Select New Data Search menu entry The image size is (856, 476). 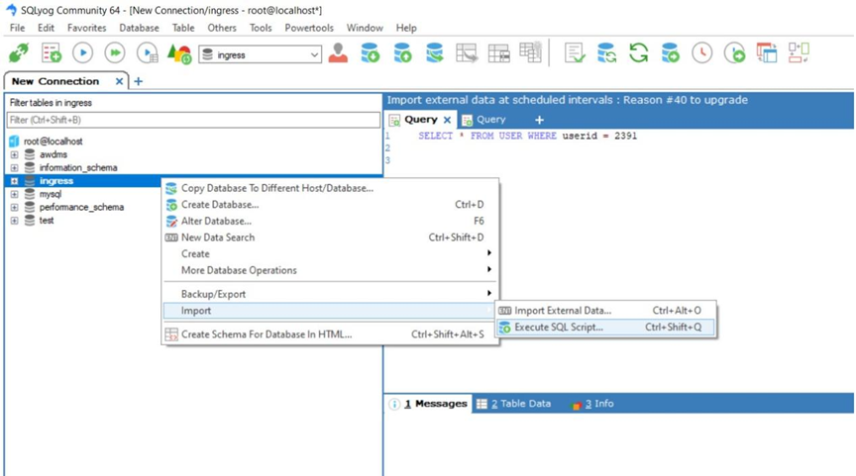(x=331, y=238)
